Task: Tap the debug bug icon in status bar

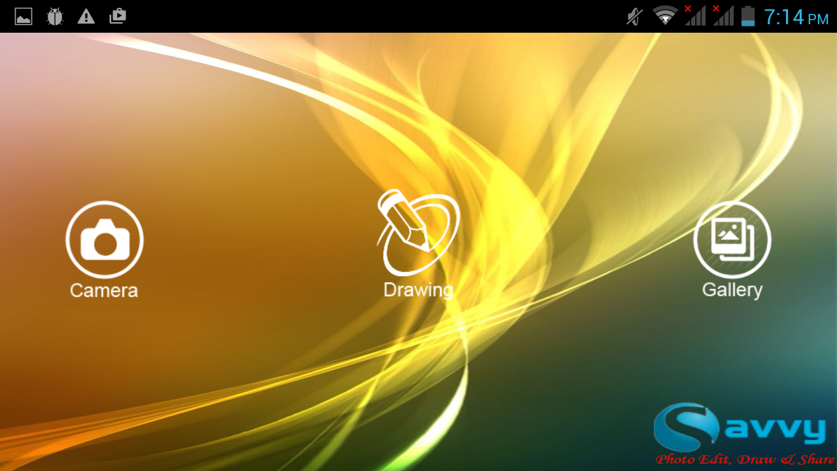Action: 55,16
